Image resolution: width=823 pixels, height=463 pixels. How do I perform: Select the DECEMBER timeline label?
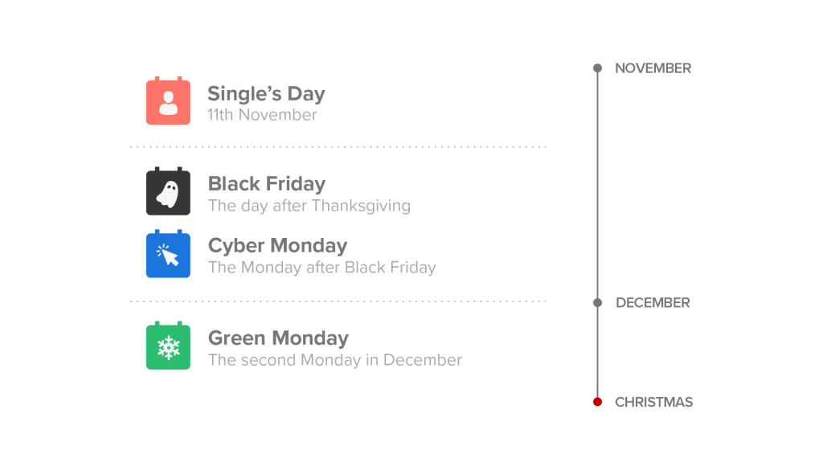pos(653,303)
